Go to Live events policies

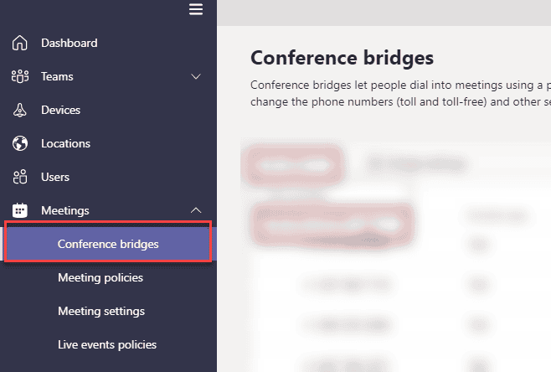coord(107,344)
